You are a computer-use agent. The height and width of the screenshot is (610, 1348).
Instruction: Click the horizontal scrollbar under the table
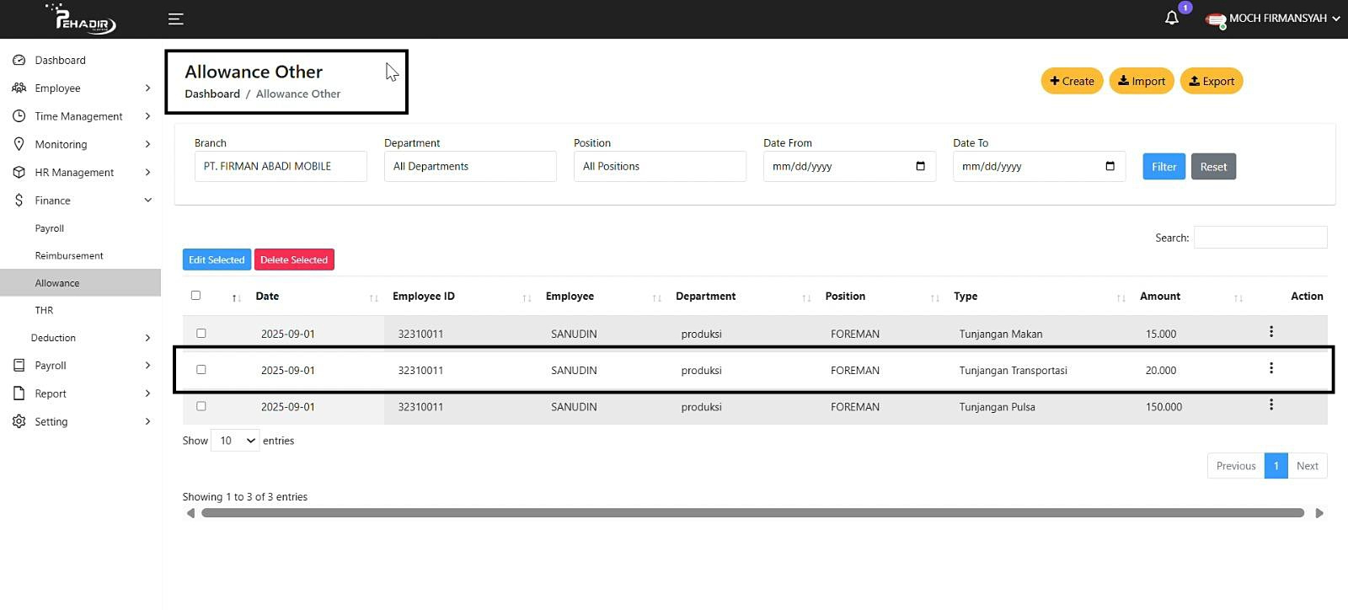pyautogui.click(x=752, y=513)
